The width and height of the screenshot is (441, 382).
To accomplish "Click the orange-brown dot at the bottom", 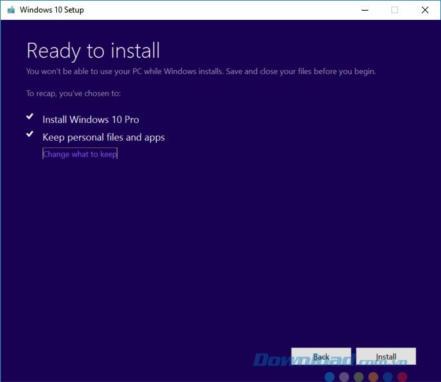I will [x=373, y=377].
